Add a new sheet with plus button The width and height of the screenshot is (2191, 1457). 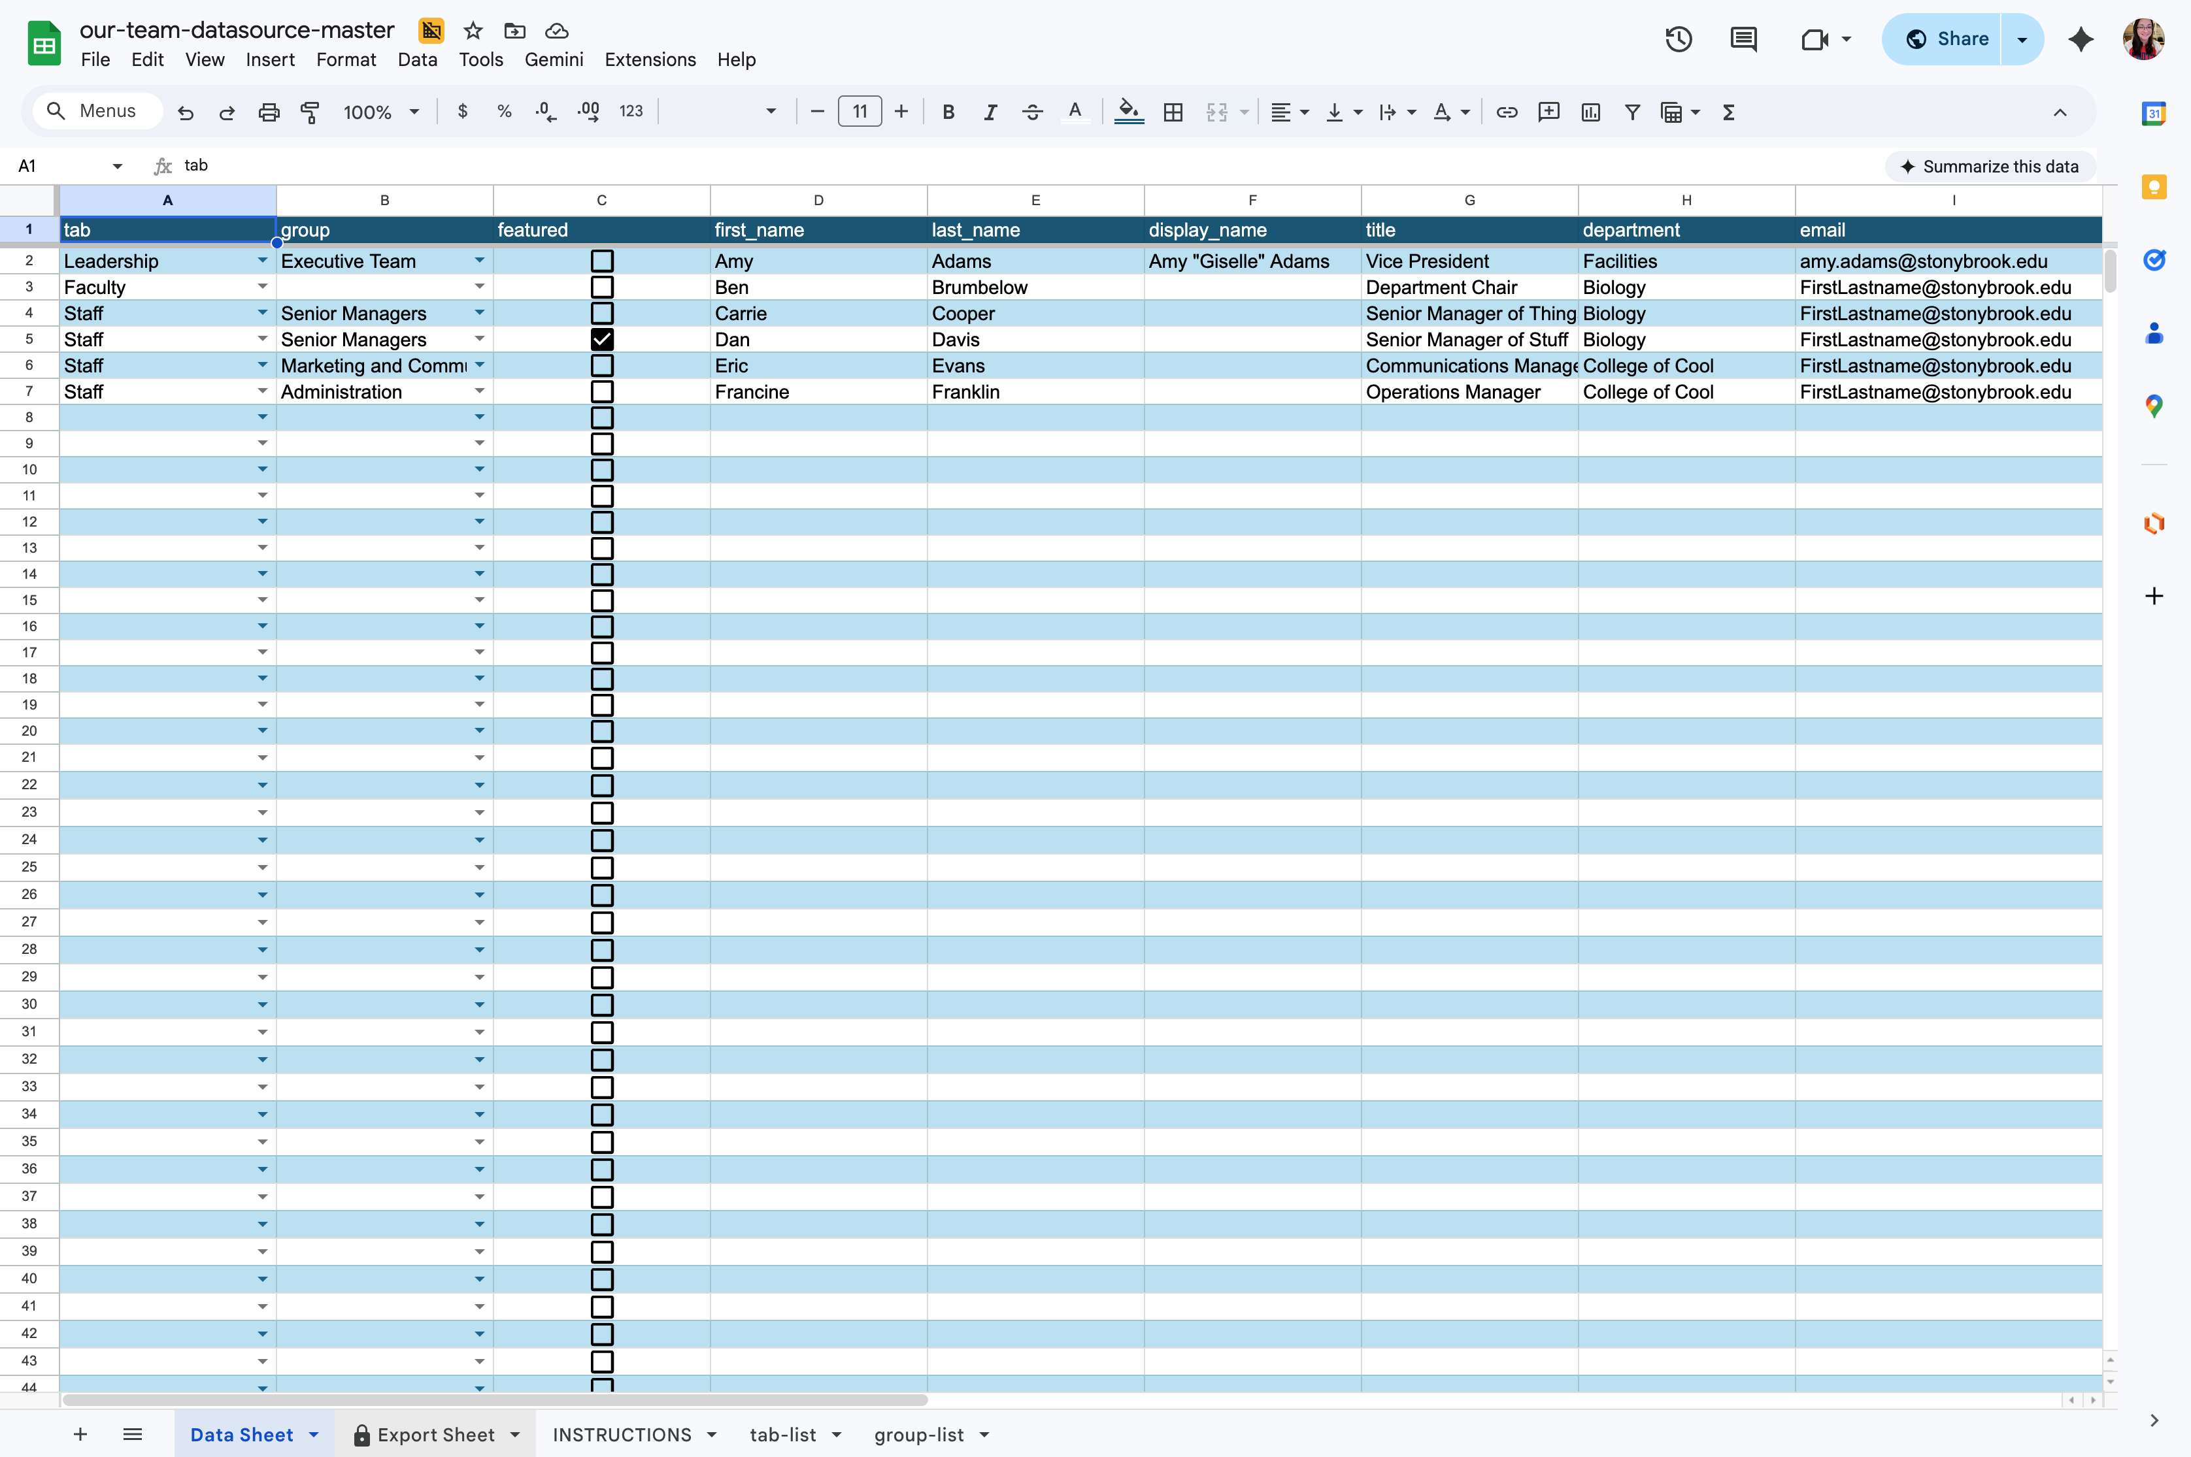tap(80, 1435)
